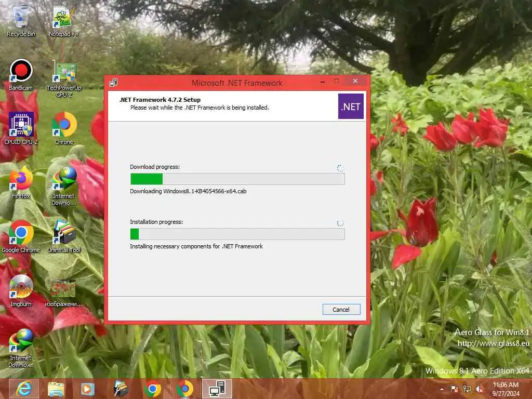Open the Uninstall Tool taskbar icon
Image resolution: width=532 pixels, height=399 pixels.
coord(120,389)
